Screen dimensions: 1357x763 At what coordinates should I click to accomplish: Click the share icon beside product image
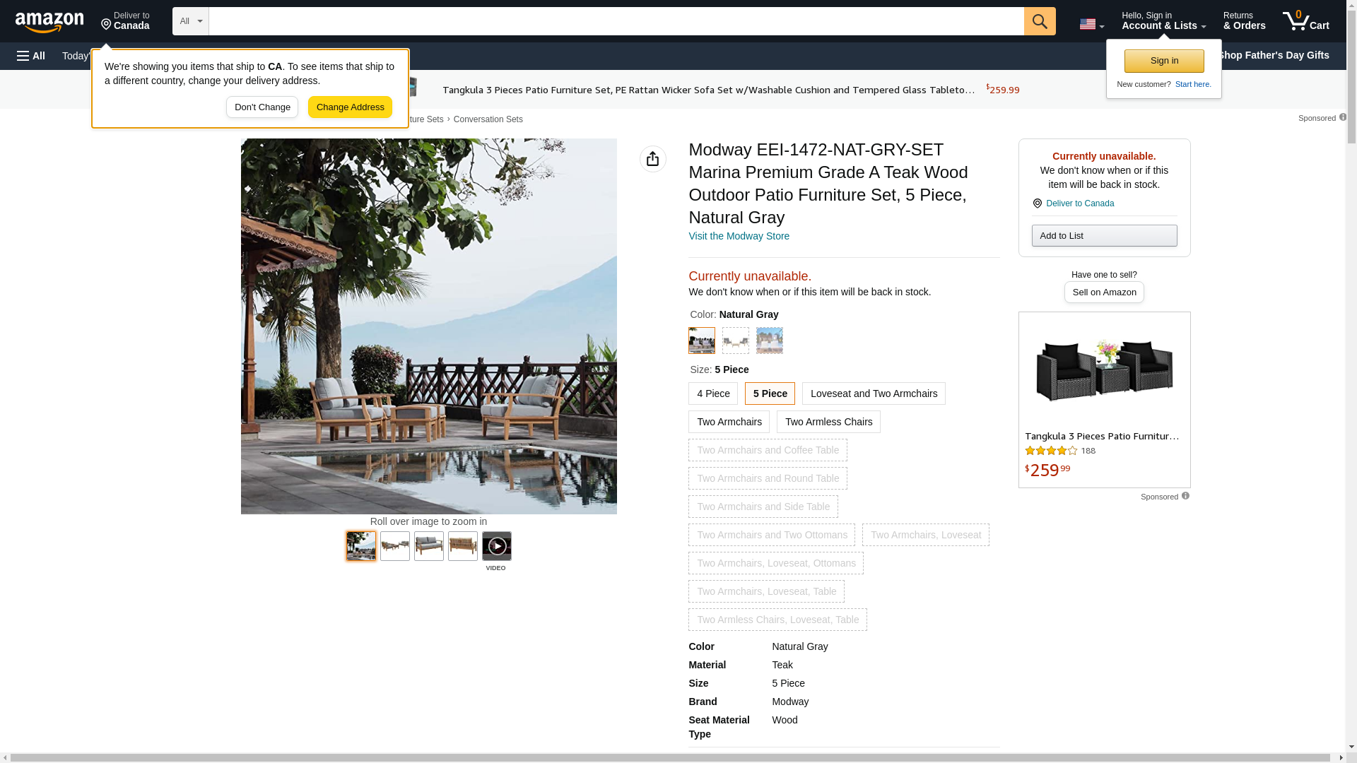click(652, 159)
